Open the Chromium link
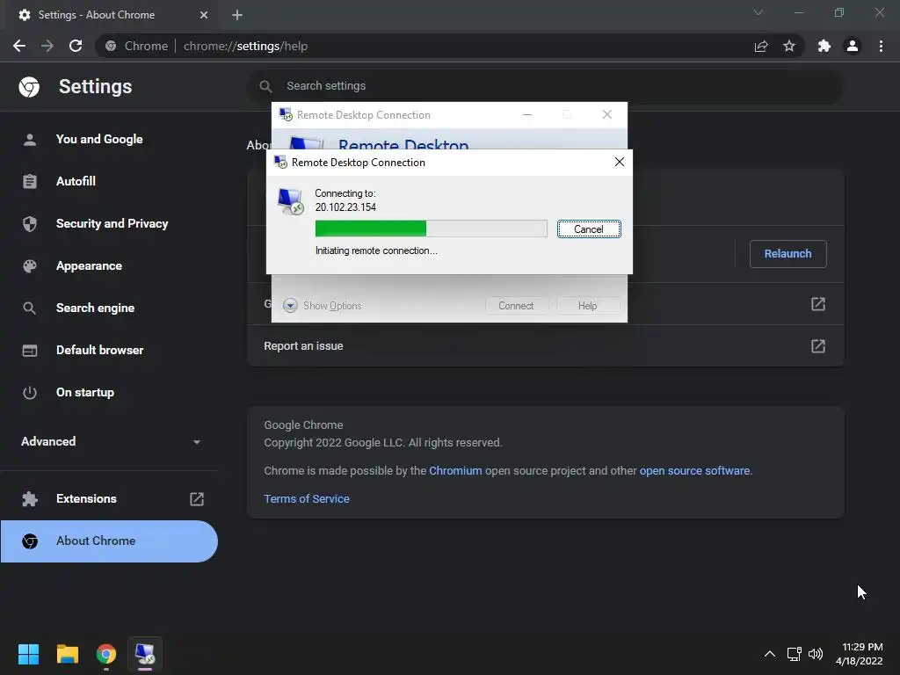 pyautogui.click(x=455, y=471)
